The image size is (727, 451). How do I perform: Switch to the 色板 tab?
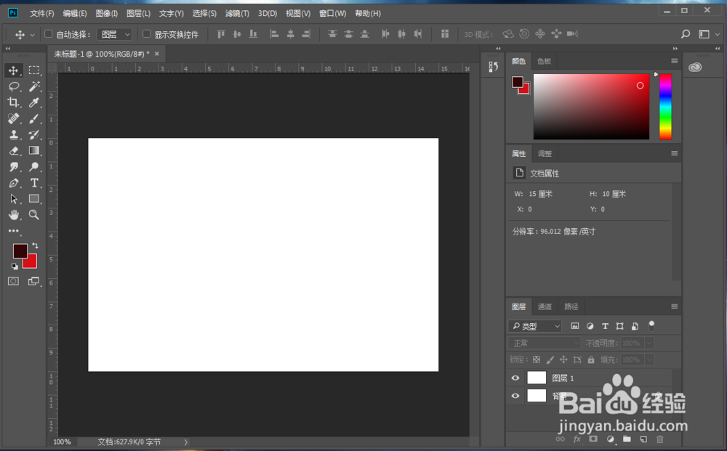pyautogui.click(x=544, y=61)
